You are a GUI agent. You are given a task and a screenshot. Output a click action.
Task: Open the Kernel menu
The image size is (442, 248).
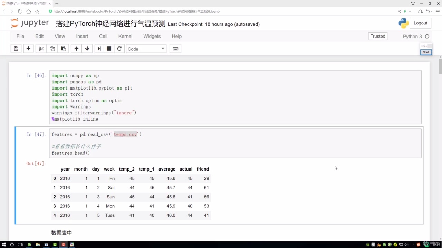pos(125,36)
